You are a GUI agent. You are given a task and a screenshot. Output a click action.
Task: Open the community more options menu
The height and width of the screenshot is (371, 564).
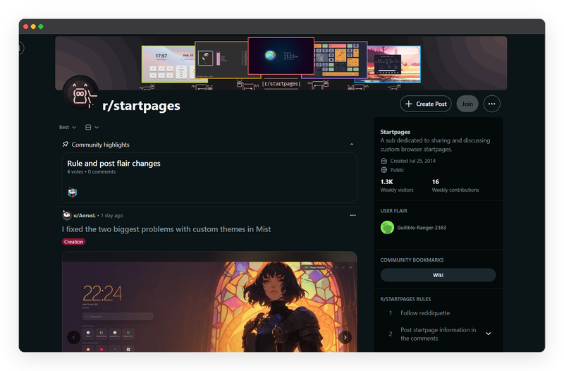(491, 104)
